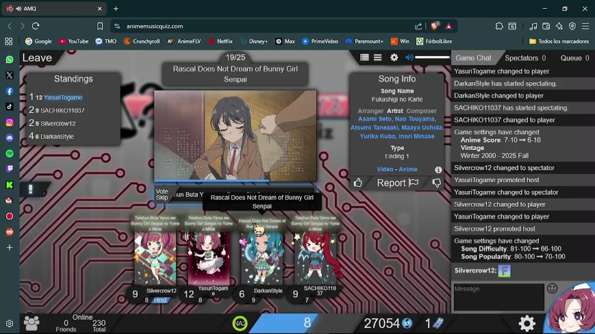Add a new sidebar shortcut with plus
Screen dimensions: 595x334
click(x=9, y=248)
